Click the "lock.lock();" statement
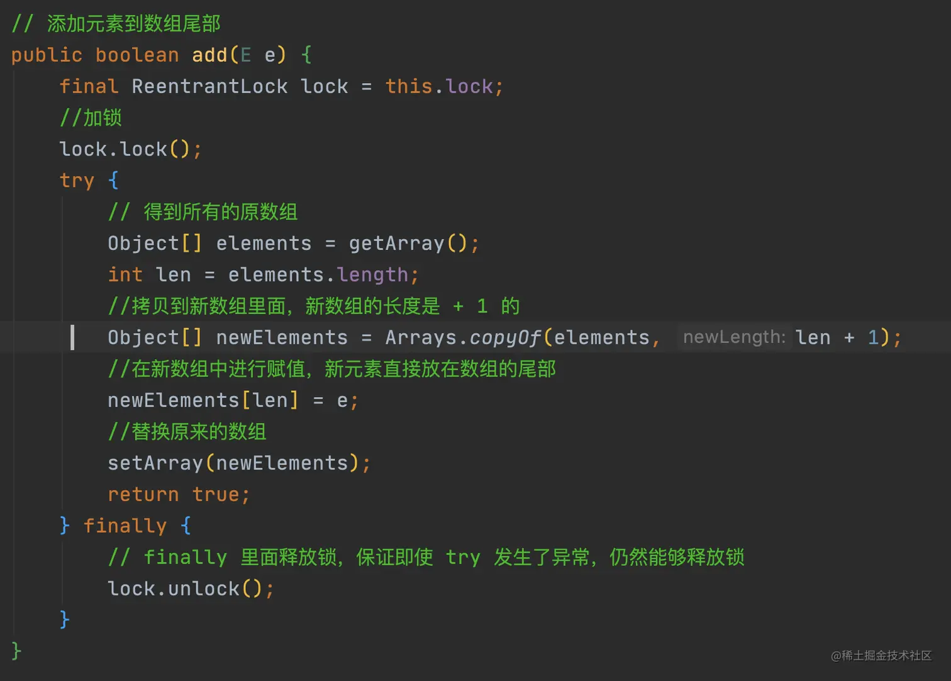 point(130,149)
